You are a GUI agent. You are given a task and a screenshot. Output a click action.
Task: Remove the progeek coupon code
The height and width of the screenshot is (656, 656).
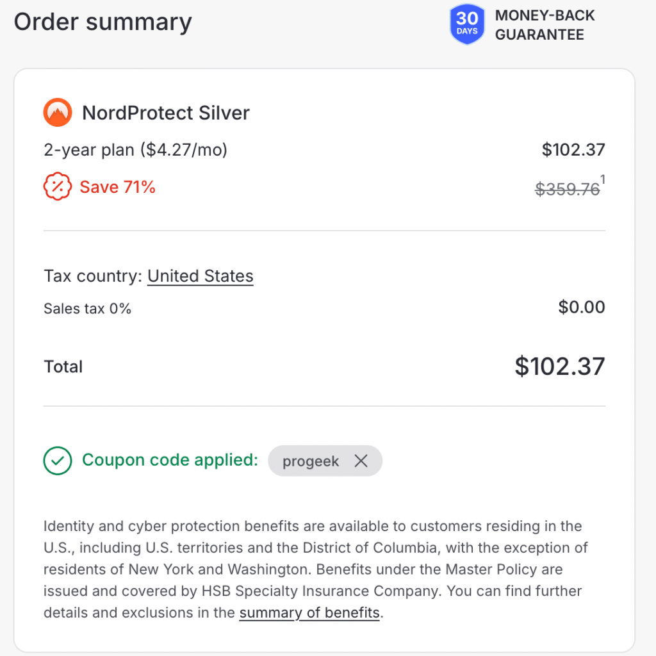click(x=361, y=461)
